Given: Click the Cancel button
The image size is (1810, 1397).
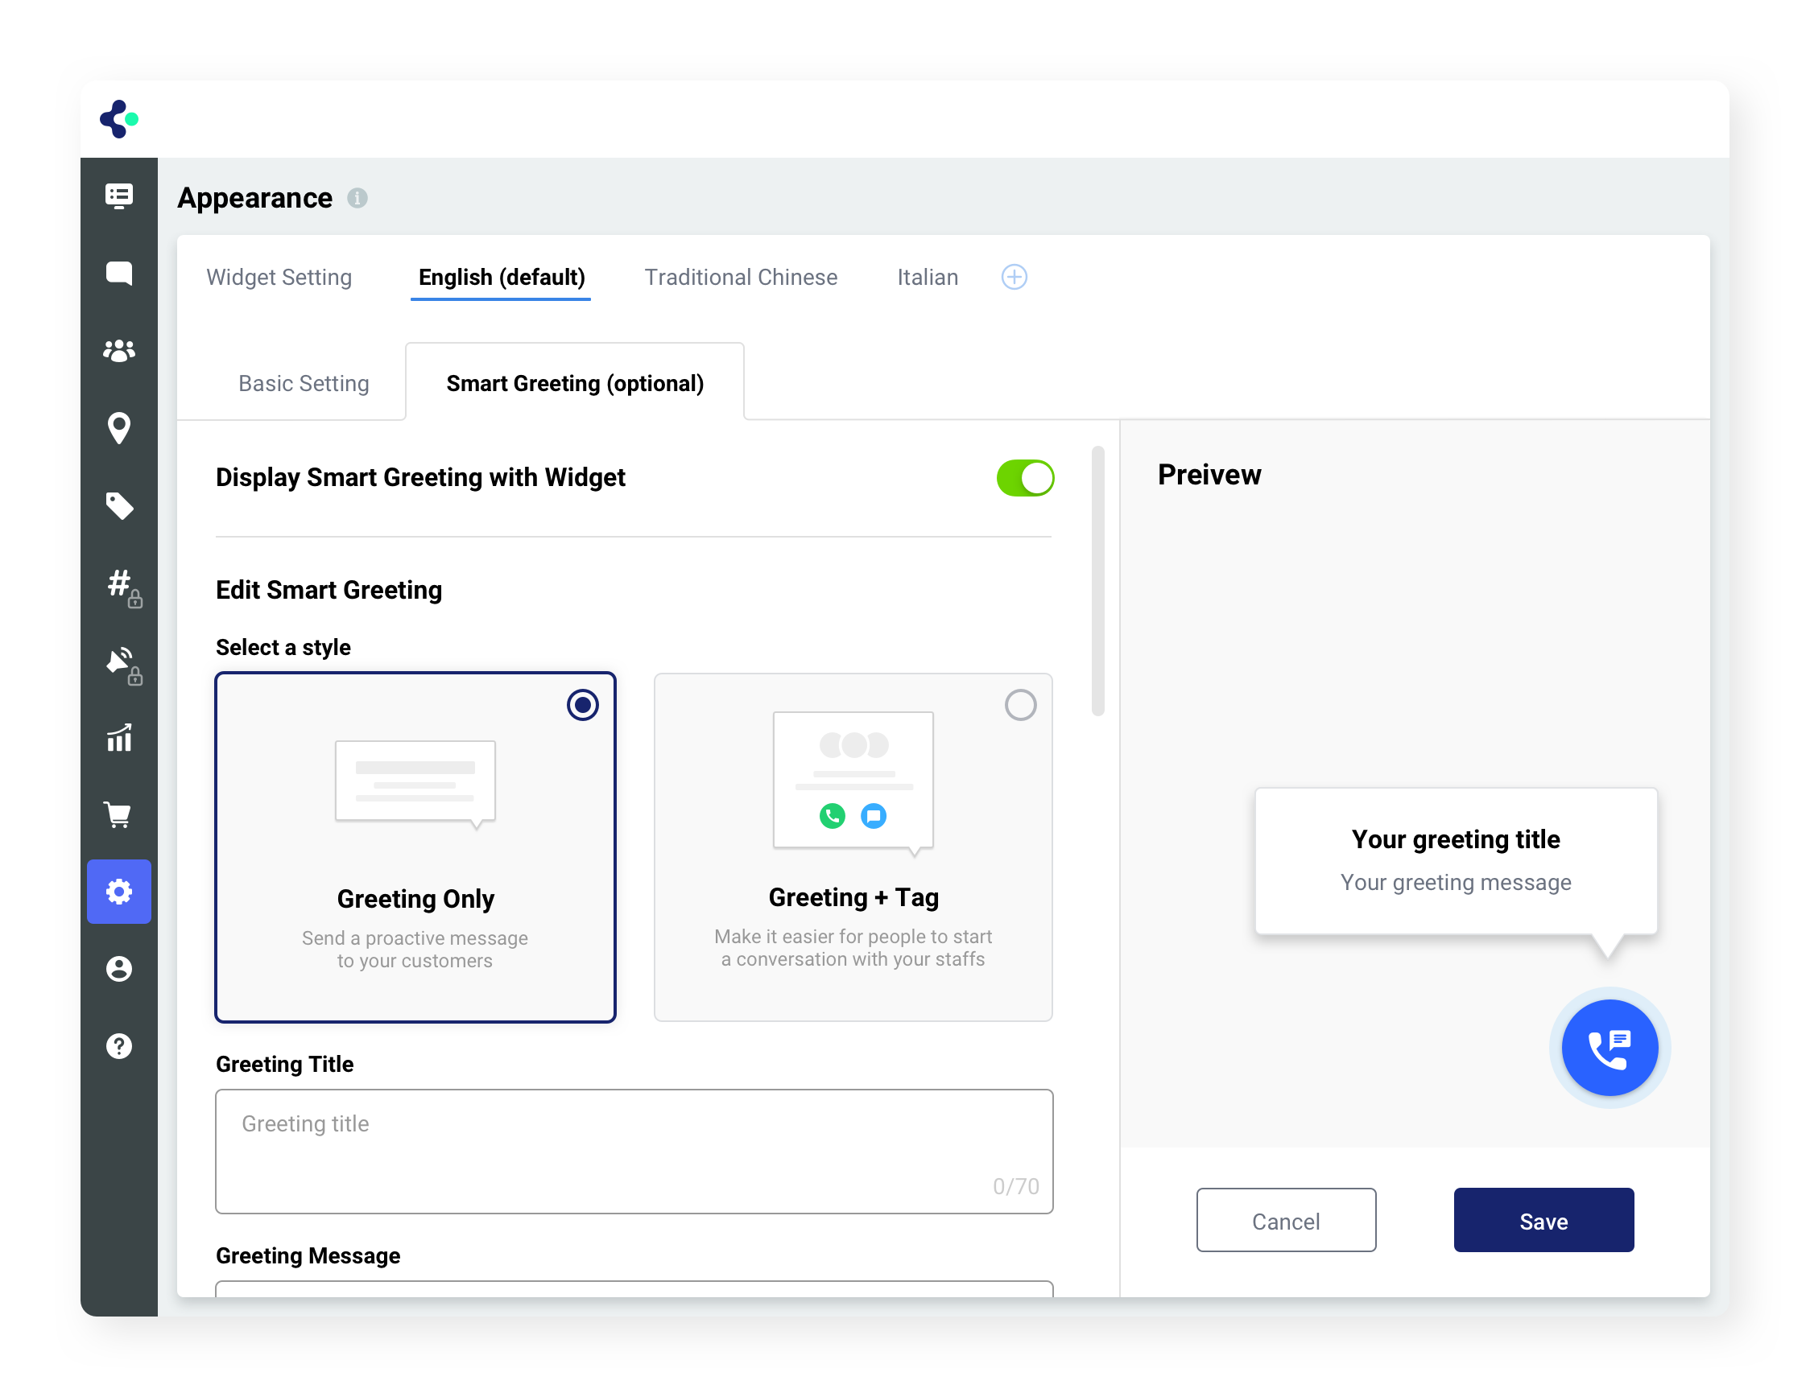Looking at the screenshot, I should click(x=1284, y=1221).
